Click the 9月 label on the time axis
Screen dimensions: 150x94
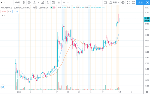pyautogui.click(x=120, y=92)
